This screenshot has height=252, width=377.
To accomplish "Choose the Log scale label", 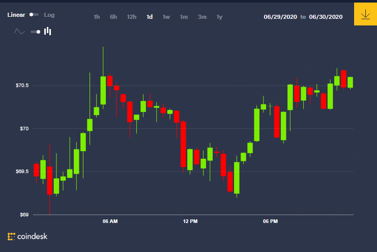I will [x=49, y=15].
